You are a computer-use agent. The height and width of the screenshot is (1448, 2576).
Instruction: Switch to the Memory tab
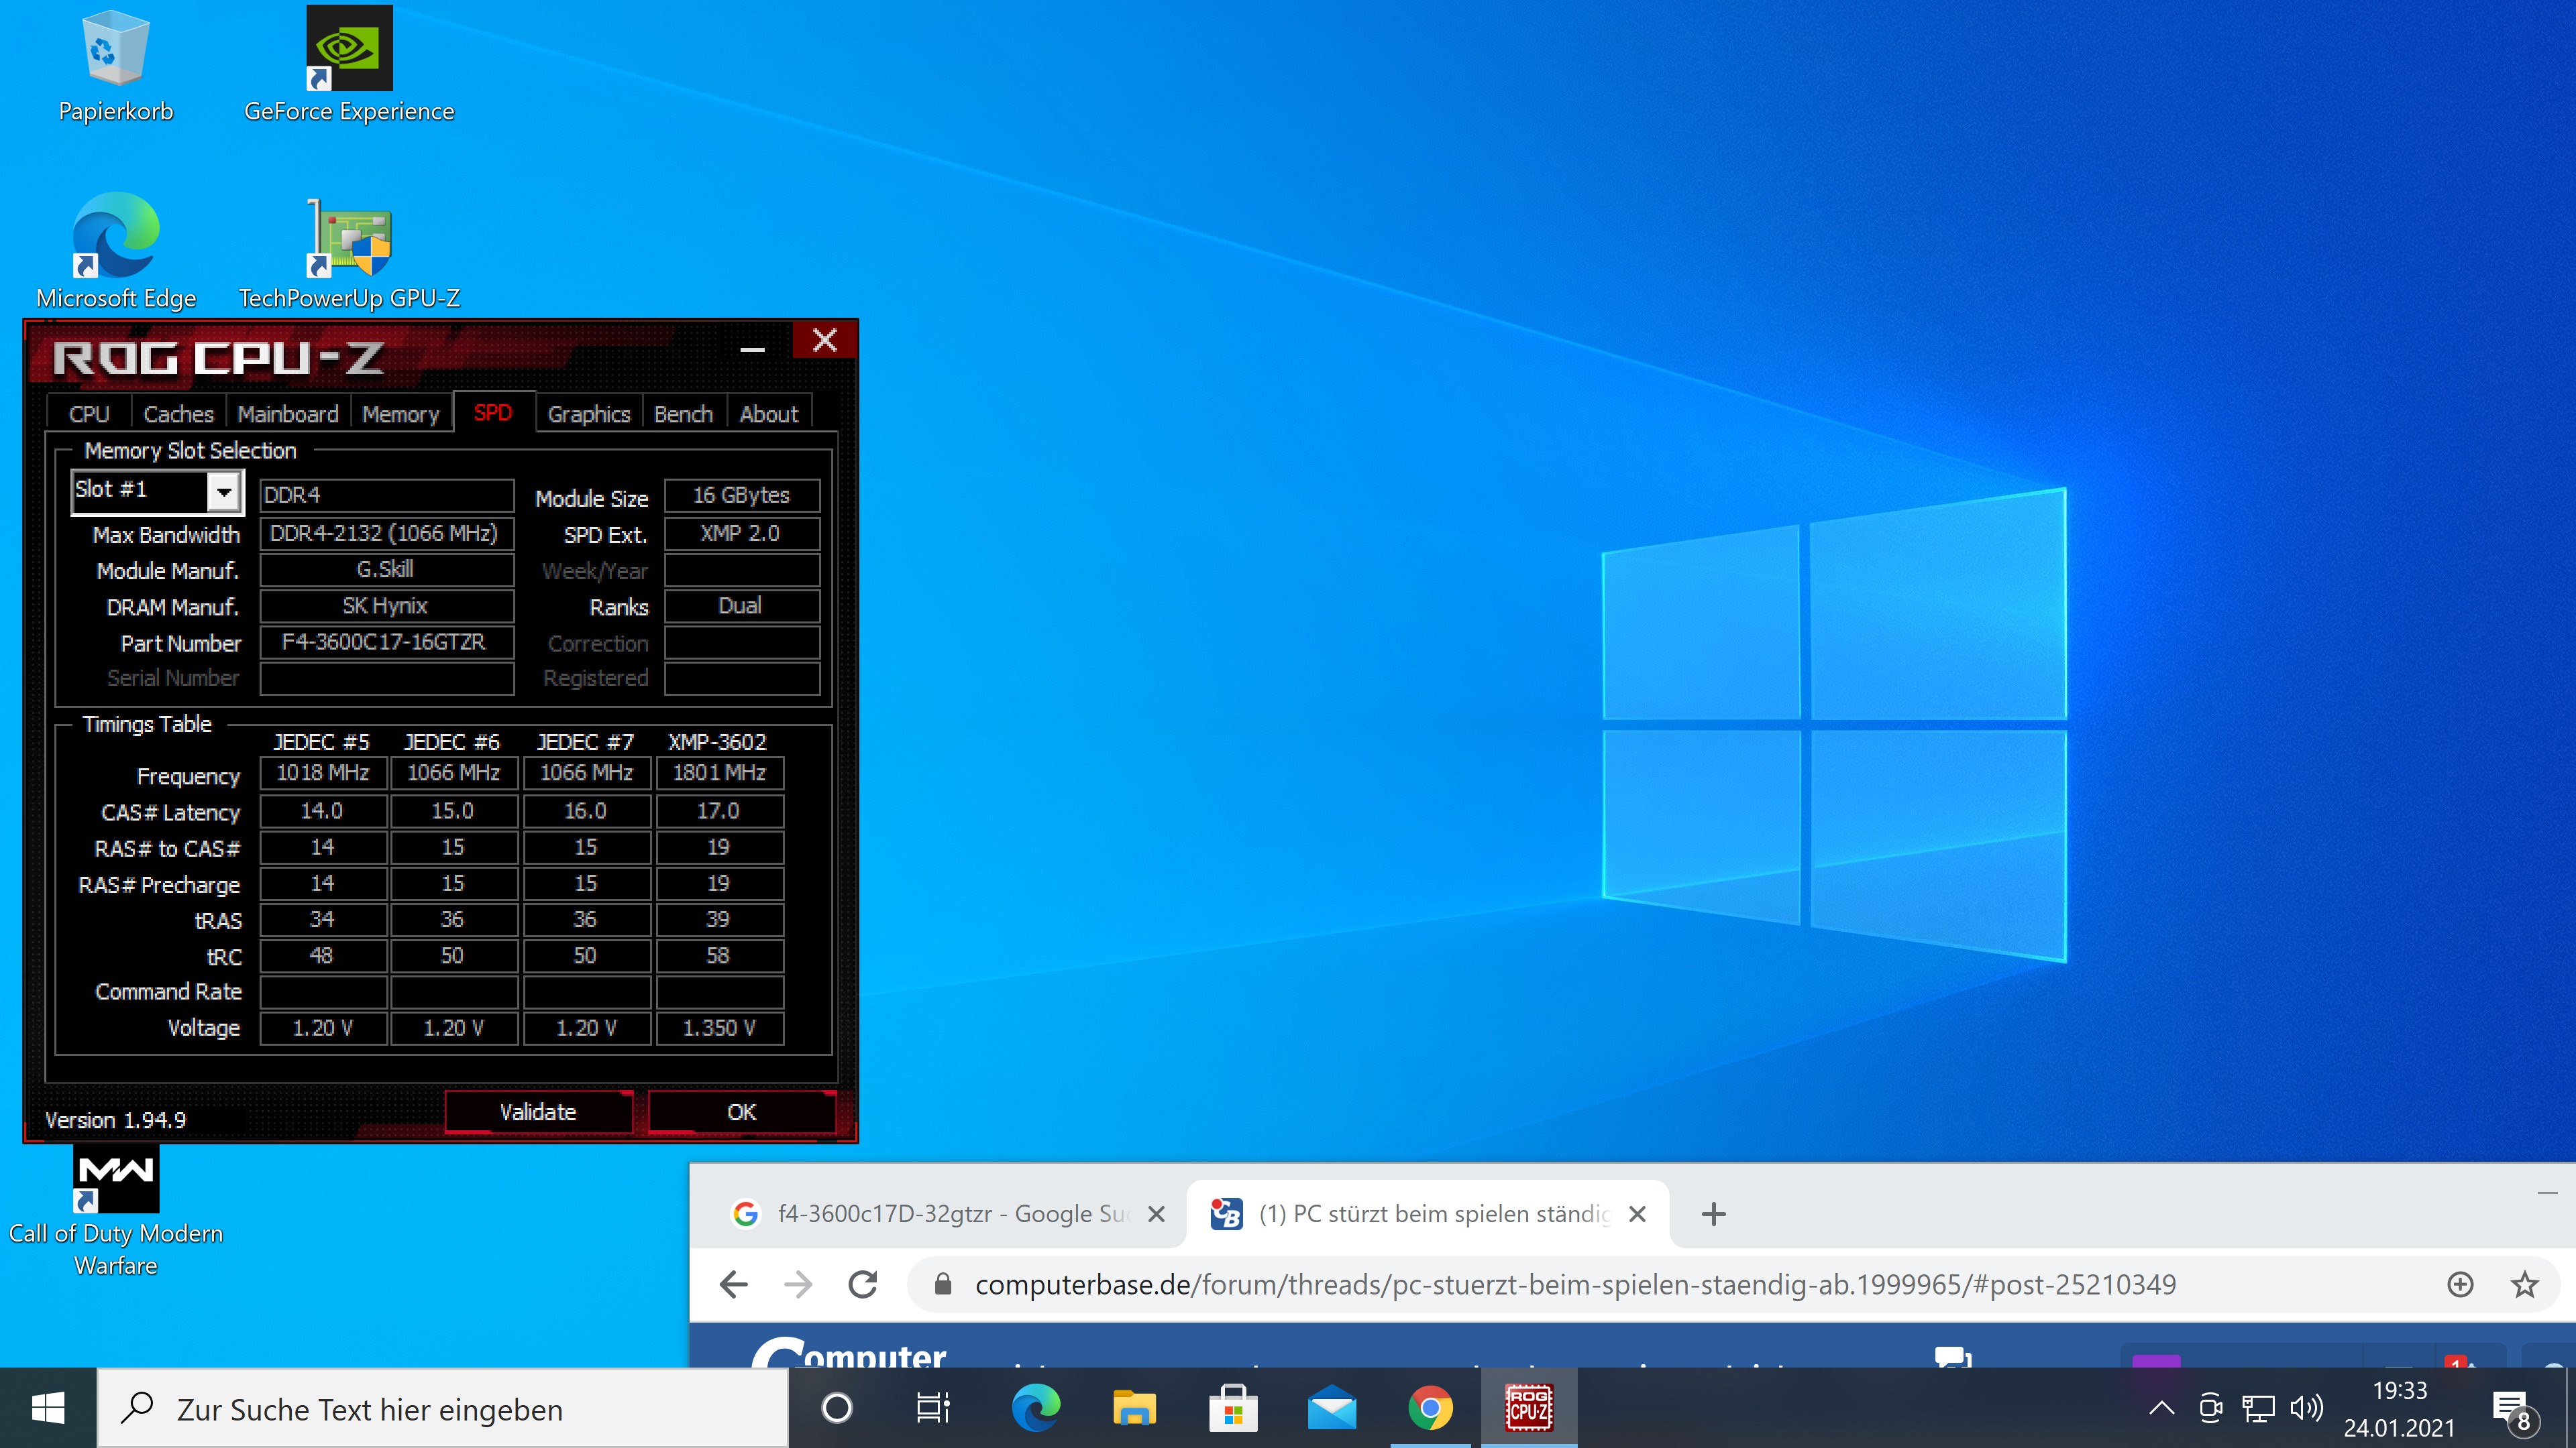pos(400,414)
